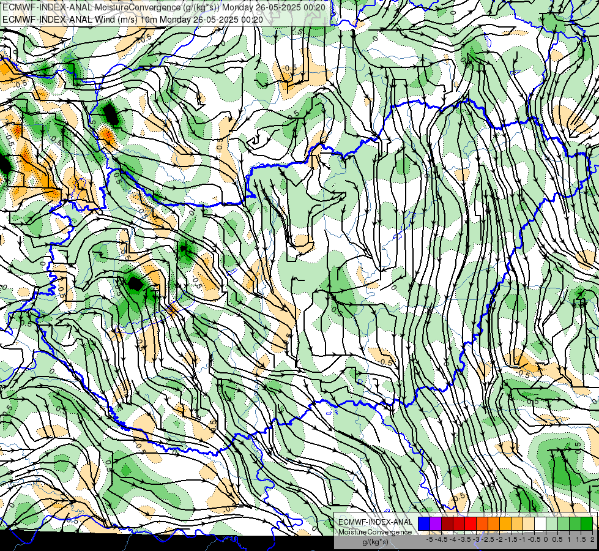Click the '-5' legend scale value
The height and width of the screenshot is (551, 599).
tap(430, 539)
